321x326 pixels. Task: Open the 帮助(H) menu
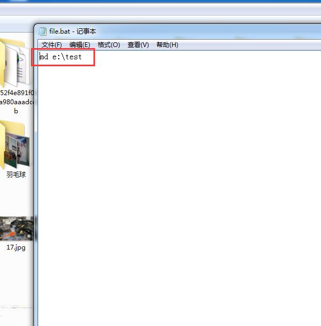coord(167,45)
